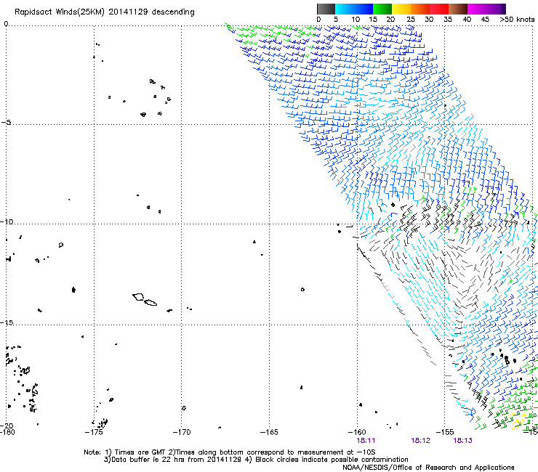This screenshot has width=538, height=472.
Task: Click the 'NOAA/NESDIS/Office of Research and Applications' credit
Action: pyautogui.click(x=428, y=468)
